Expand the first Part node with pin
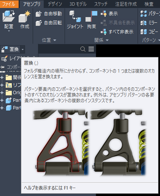The image size is (160, 196). (2, 100)
